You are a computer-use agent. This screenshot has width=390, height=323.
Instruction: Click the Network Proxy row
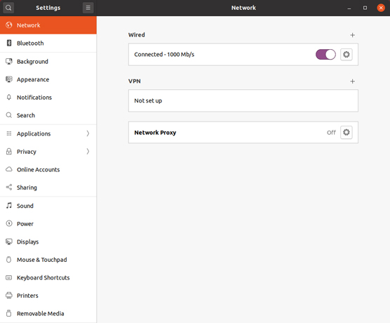click(243, 132)
